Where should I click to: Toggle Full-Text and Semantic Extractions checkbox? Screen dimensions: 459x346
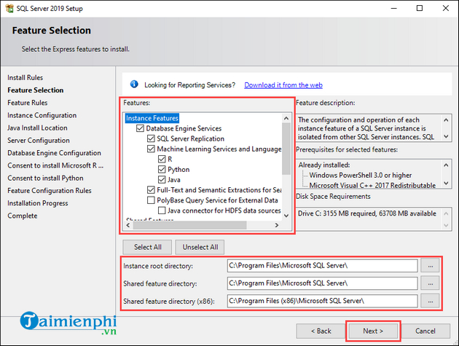[x=151, y=190]
